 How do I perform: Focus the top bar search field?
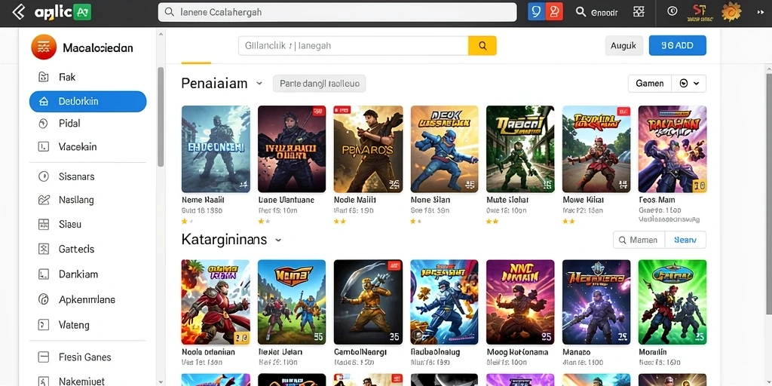pos(337,12)
